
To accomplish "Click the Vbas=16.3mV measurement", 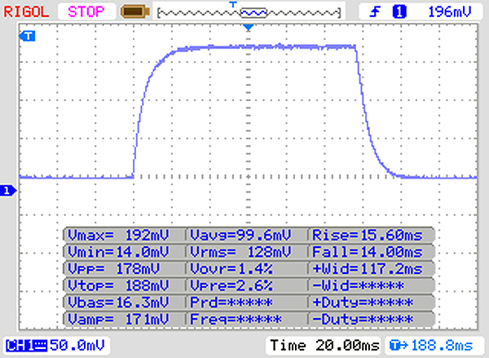I will click(x=118, y=302).
